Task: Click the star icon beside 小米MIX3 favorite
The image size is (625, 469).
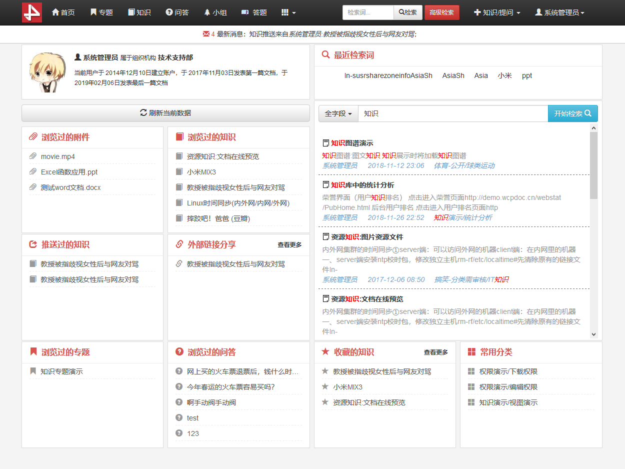Action: (325, 387)
